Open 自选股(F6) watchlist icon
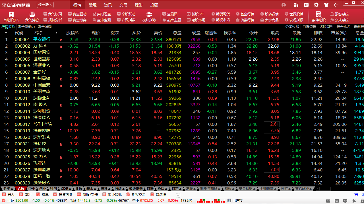 click(11, 17)
